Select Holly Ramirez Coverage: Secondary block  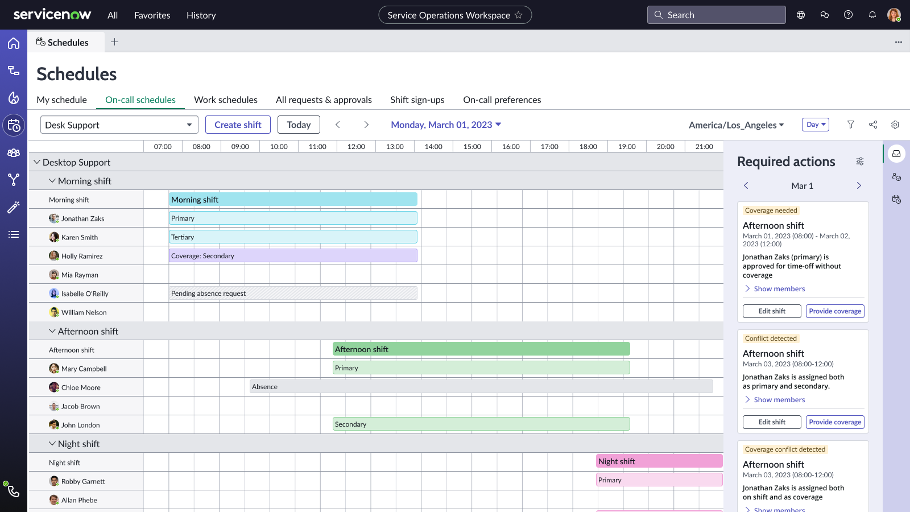[293, 255]
